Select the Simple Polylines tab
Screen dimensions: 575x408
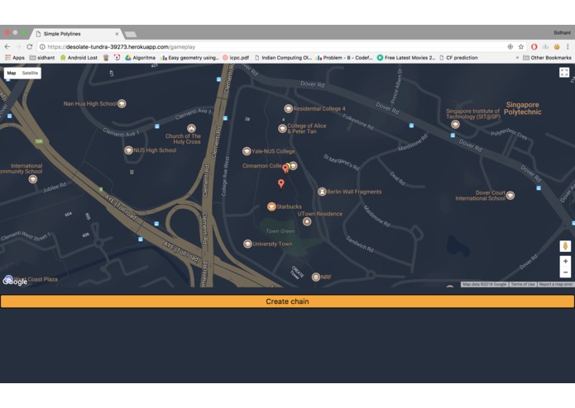(76, 34)
